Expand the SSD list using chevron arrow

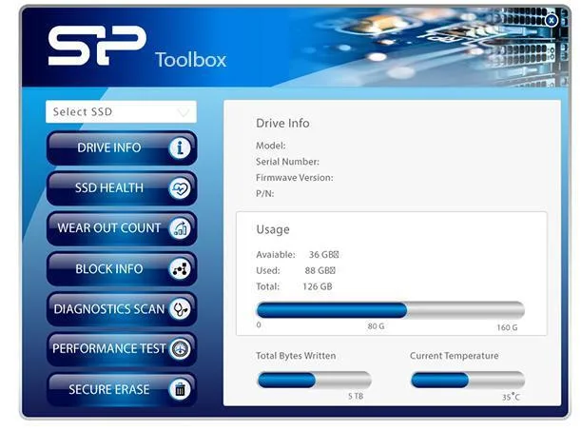[184, 112]
